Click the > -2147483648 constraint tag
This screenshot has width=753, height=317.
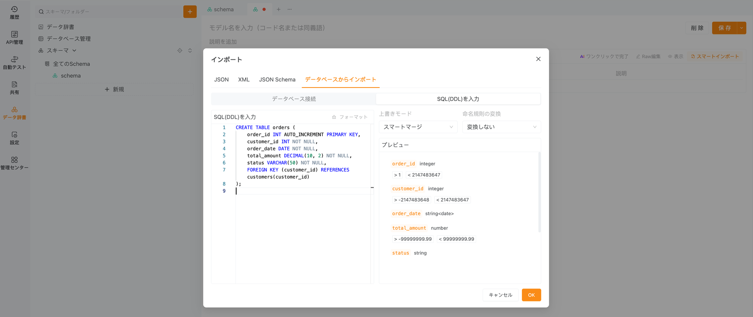[412, 200]
